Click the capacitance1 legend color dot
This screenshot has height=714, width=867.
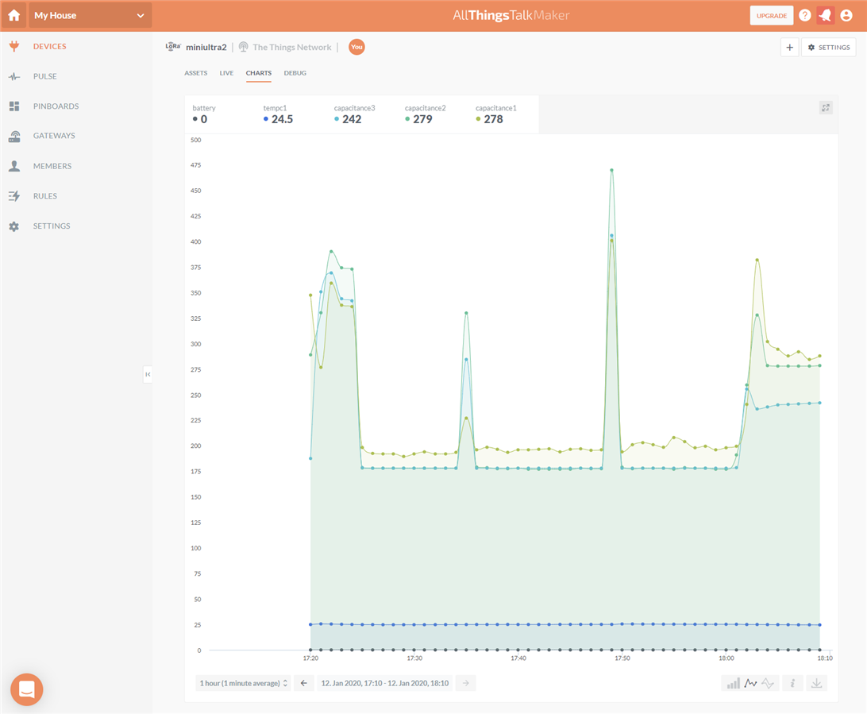[x=478, y=119]
